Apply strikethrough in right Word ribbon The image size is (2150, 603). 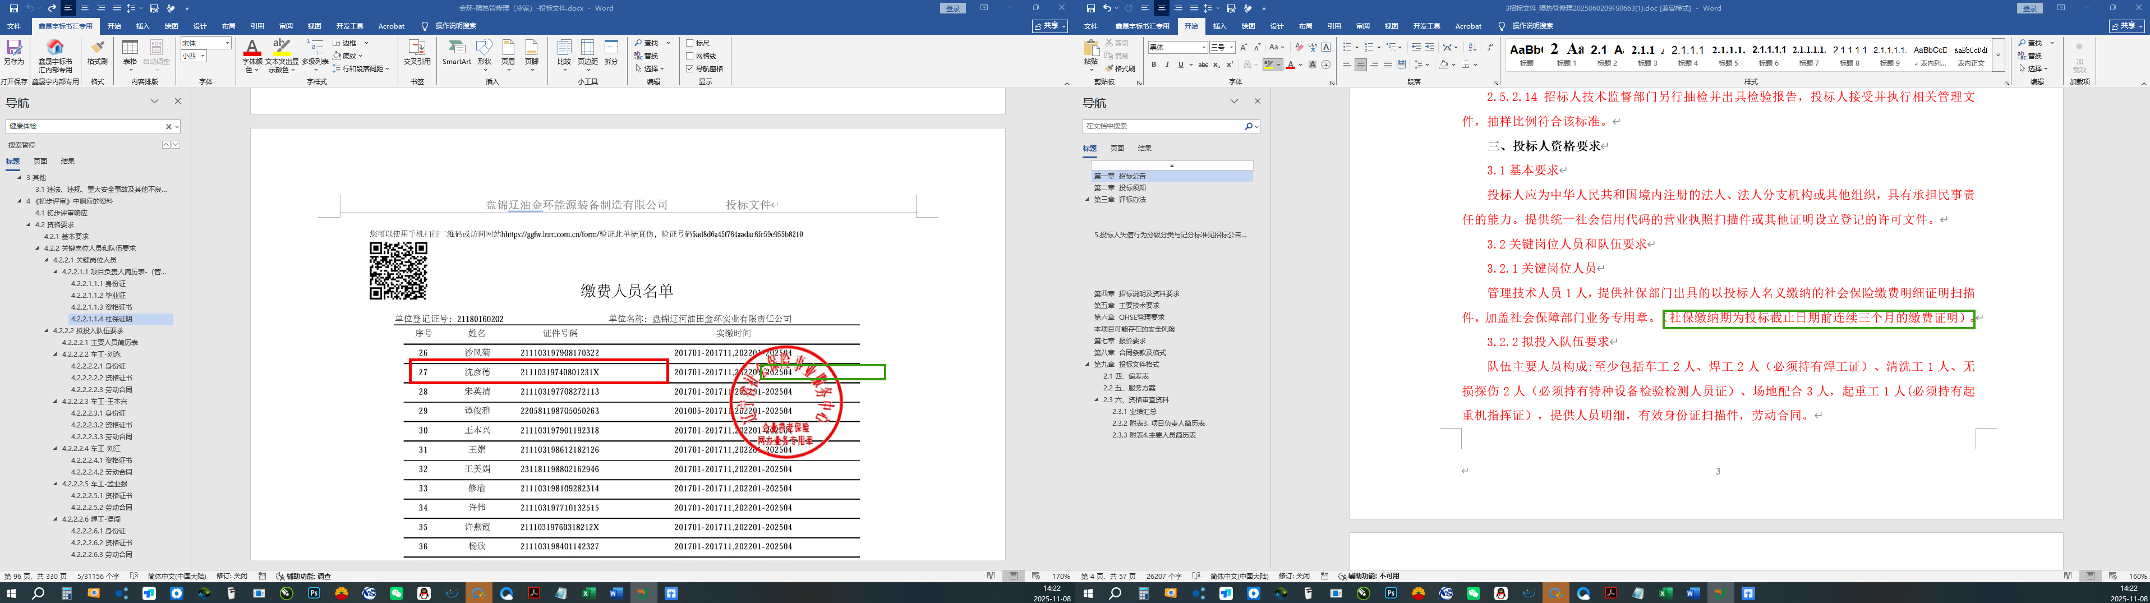[1203, 65]
